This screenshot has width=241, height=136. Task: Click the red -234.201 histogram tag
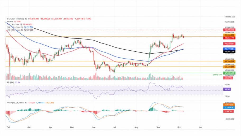[x=229, y=111]
